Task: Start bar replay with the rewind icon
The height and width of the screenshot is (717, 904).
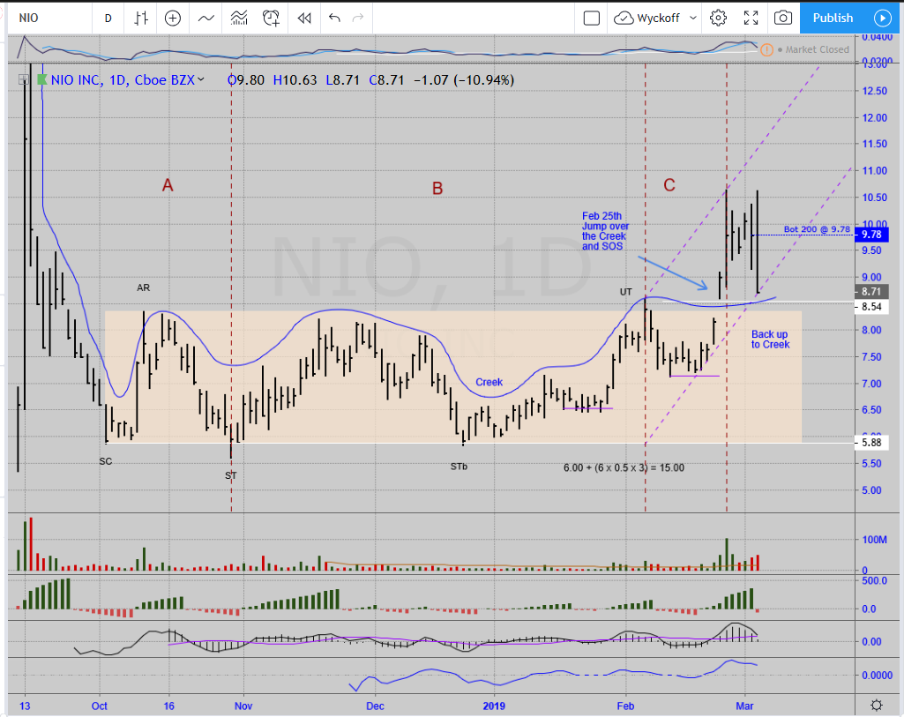Action: [x=304, y=18]
